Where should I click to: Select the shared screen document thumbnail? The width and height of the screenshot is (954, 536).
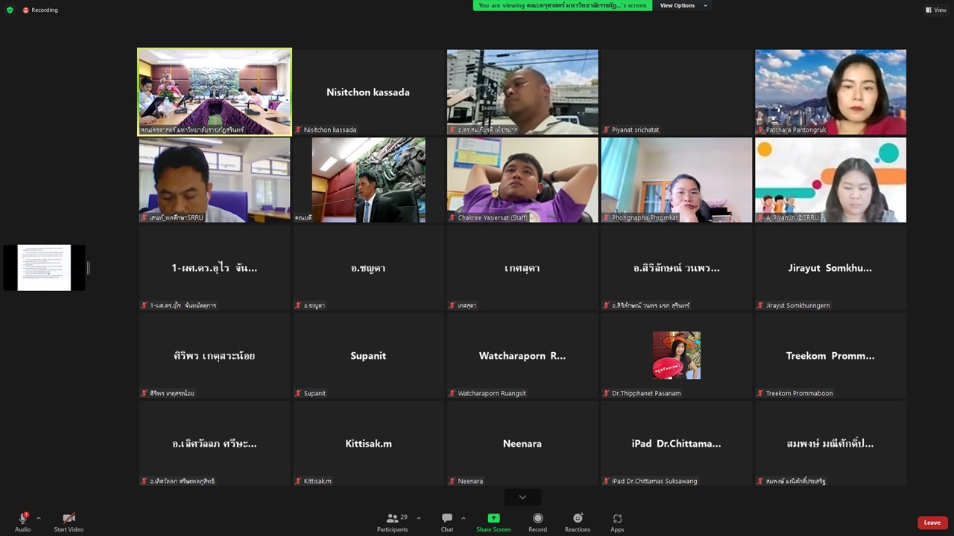click(x=44, y=267)
